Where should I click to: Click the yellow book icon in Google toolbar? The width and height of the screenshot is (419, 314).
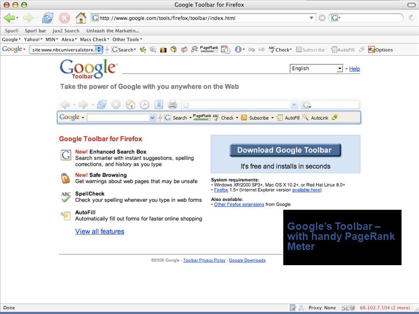pyautogui.click(x=173, y=49)
